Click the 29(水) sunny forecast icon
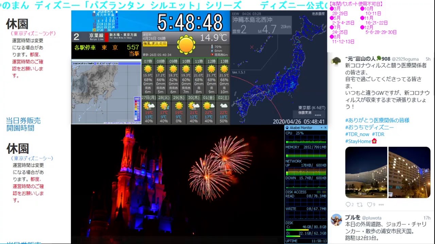 point(178,106)
